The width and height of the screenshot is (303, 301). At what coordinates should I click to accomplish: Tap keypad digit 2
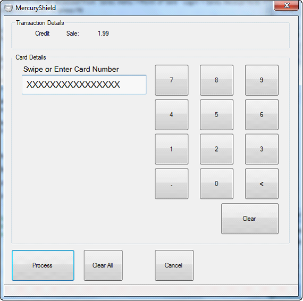(216, 149)
